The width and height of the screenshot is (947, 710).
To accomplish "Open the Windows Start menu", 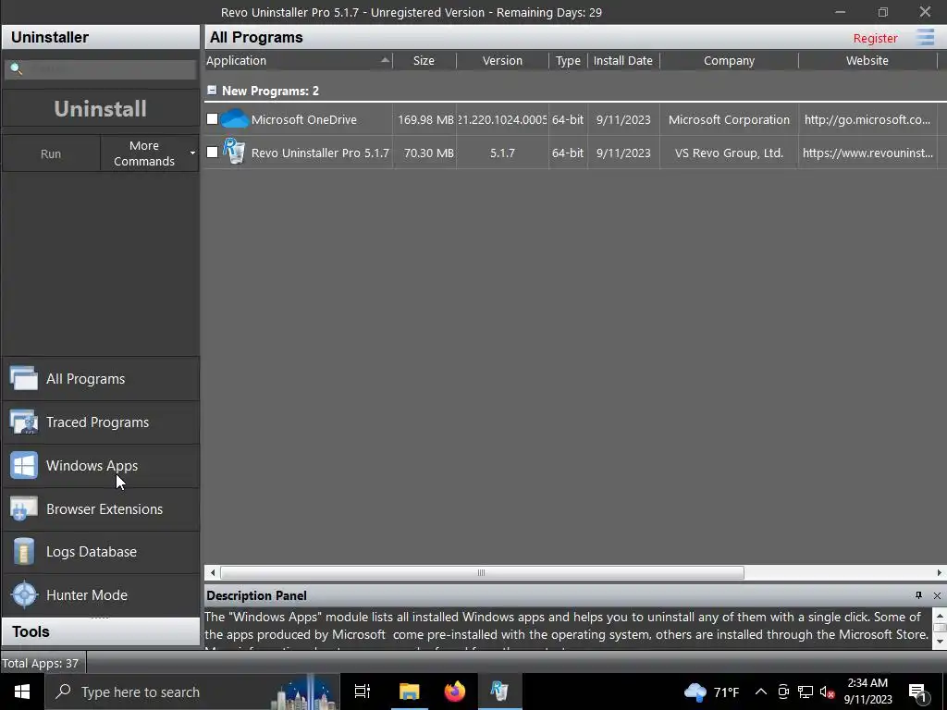I will (x=22, y=692).
